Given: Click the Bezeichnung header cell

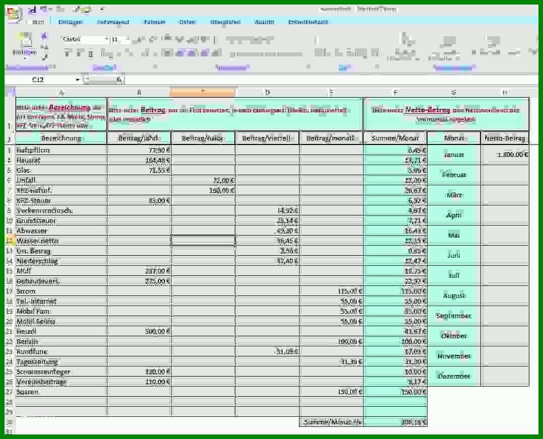Looking at the screenshot, I should click(61, 138).
